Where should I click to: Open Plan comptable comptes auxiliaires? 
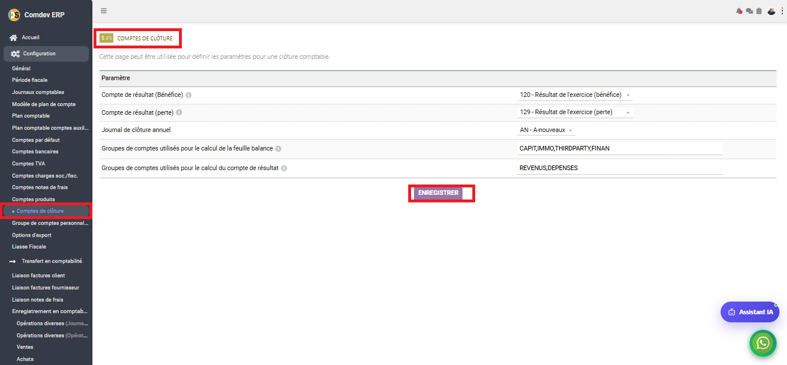point(51,128)
